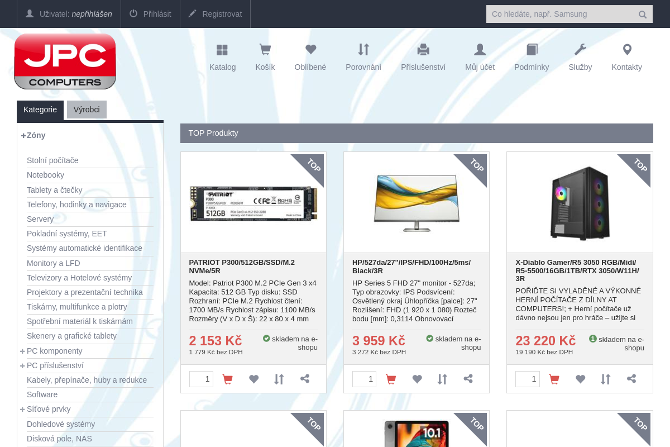Click the search magnifier icon
Image resolution: width=670 pixels, height=447 pixels.
(643, 15)
